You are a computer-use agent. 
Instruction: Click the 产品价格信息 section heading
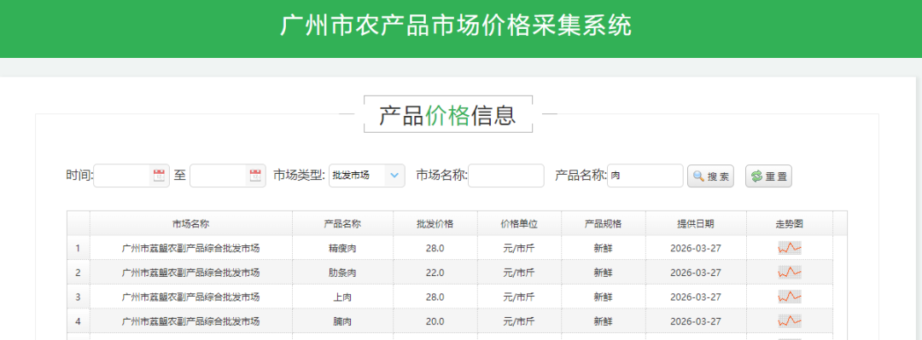tap(447, 115)
